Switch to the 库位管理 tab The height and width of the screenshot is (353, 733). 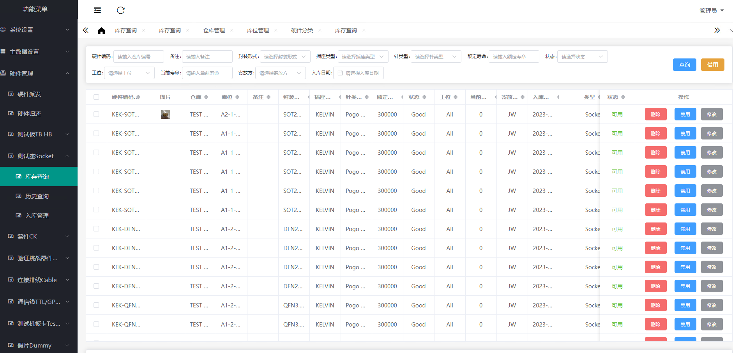(x=258, y=30)
